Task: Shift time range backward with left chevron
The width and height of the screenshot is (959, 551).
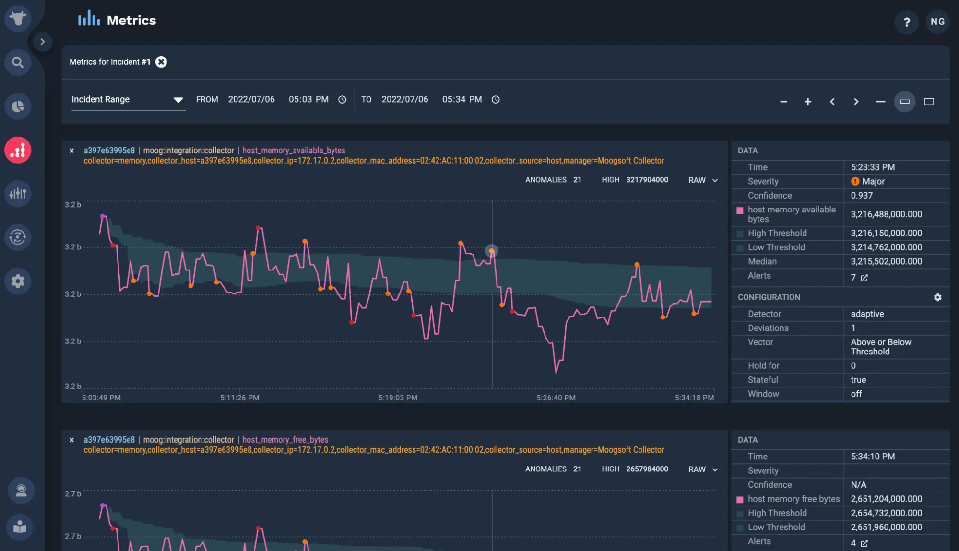Action: click(x=832, y=102)
